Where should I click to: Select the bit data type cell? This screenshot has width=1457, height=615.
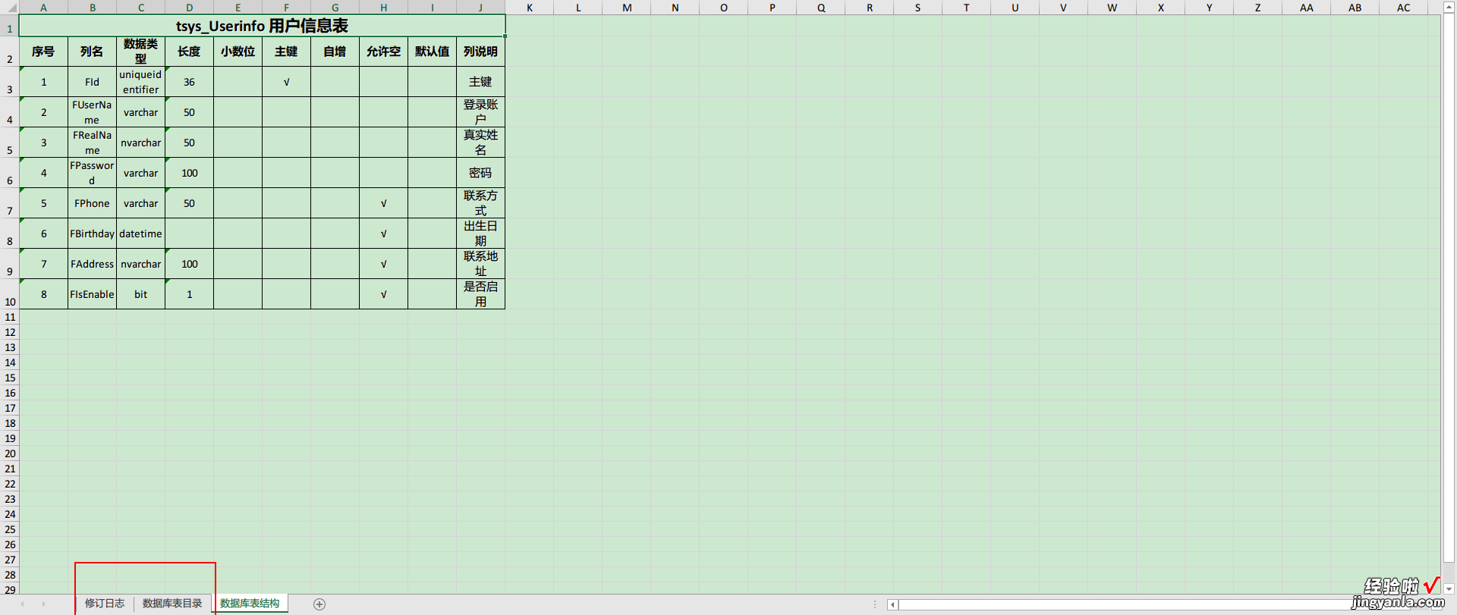pyautogui.click(x=140, y=294)
